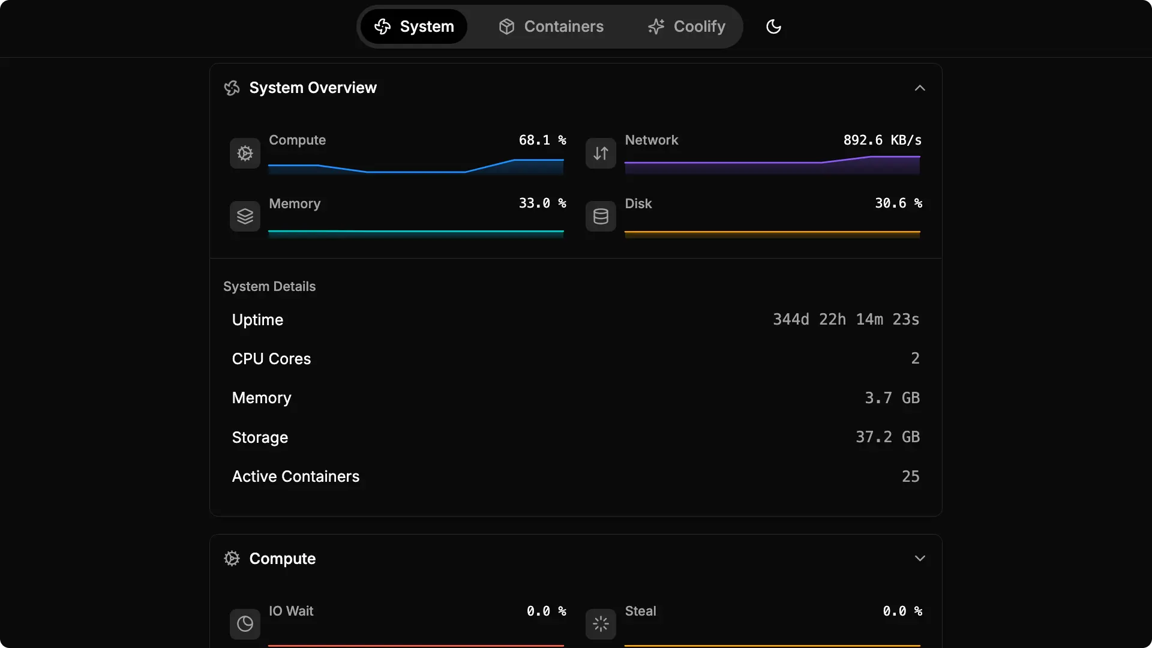The height and width of the screenshot is (648, 1152).
Task: Collapse the System Overview section chevron
Action: pos(919,88)
